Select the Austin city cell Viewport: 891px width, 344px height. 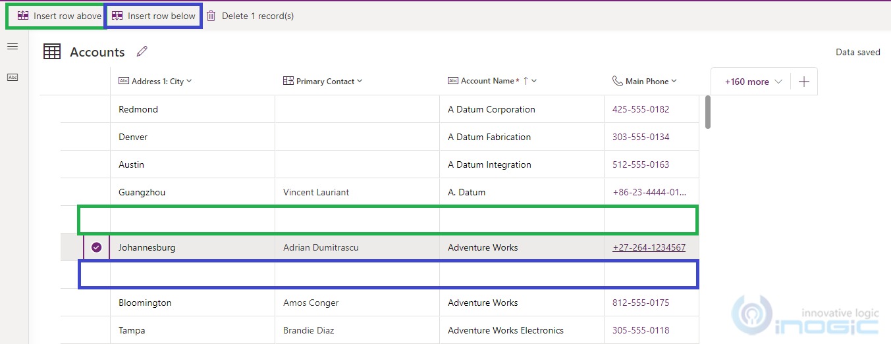(x=192, y=164)
